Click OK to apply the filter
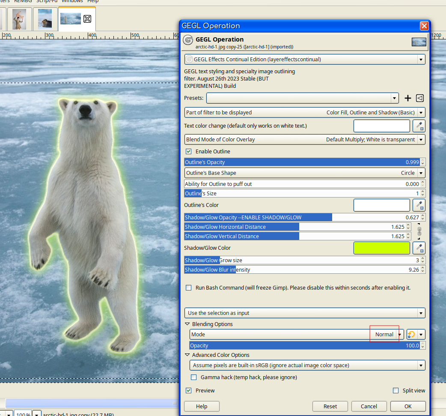Viewport: 446px width, 416px height. (408, 406)
